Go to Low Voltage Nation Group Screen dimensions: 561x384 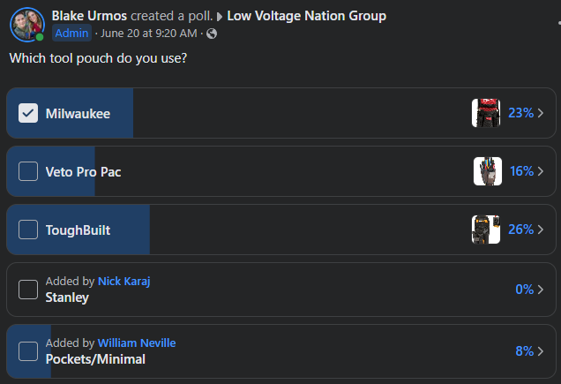coord(306,16)
